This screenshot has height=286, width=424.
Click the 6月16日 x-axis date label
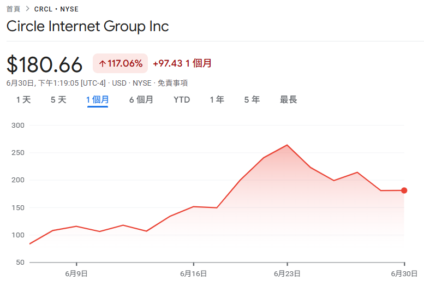click(x=194, y=273)
